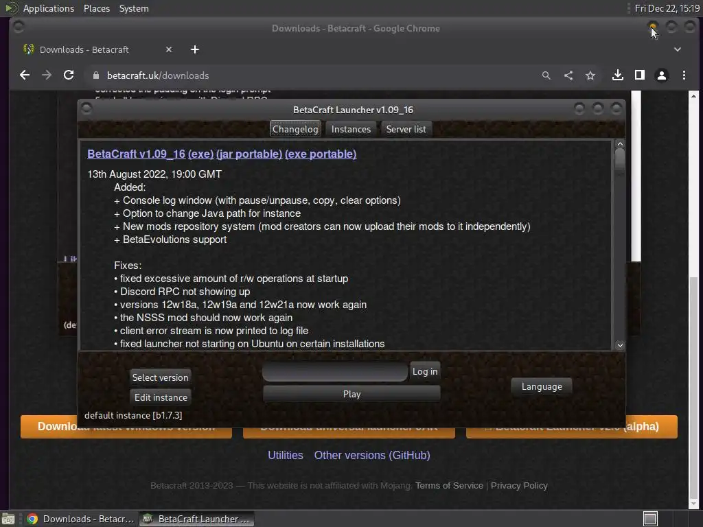The image size is (703, 527).
Task: Open Chrome downloads tray icon
Action: (x=618, y=75)
